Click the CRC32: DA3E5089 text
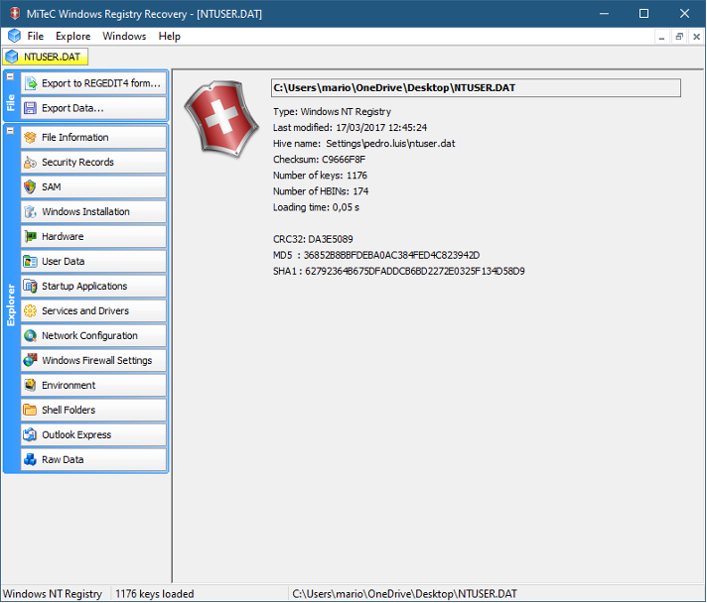Screen dimensions: 707x603 pyautogui.click(x=313, y=239)
